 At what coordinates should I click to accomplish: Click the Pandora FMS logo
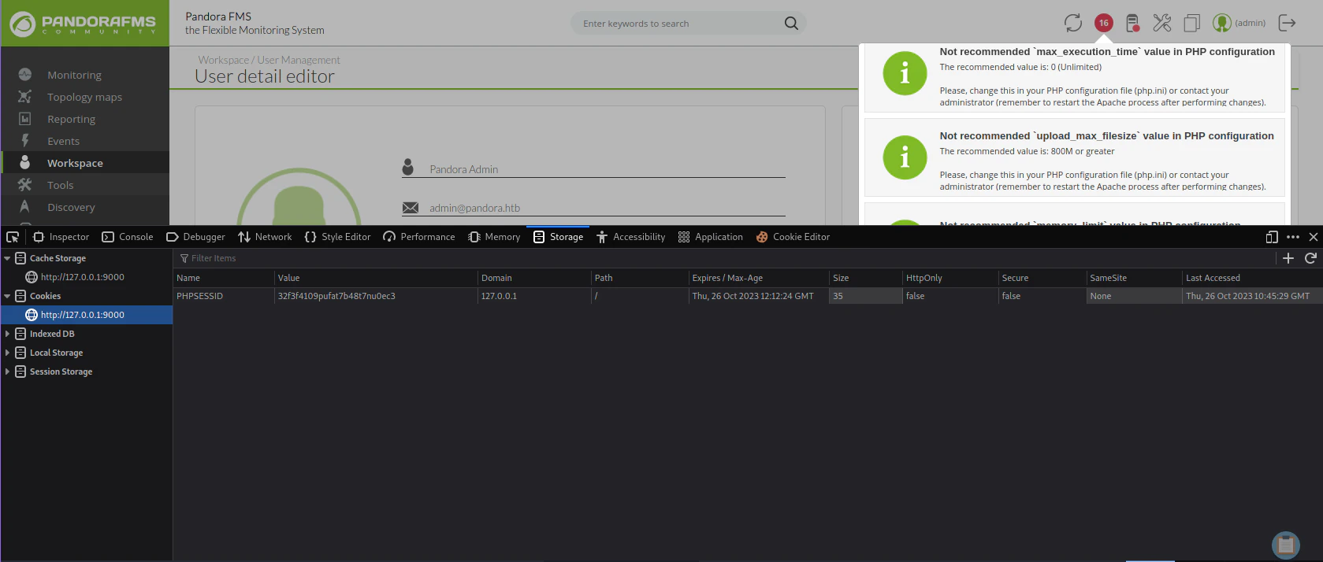(x=84, y=24)
